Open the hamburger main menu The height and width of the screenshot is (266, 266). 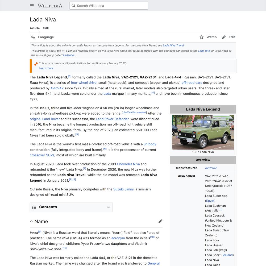tap(32, 6)
